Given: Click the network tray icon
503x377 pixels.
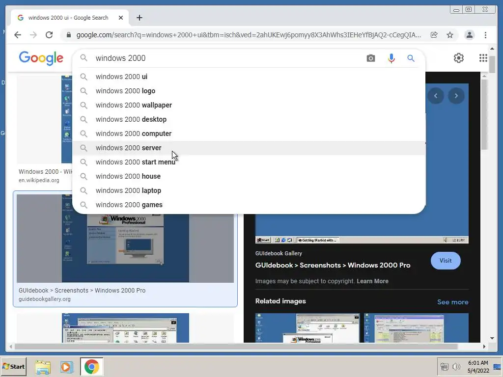Looking at the screenshot, I should [x=444, y=366].
